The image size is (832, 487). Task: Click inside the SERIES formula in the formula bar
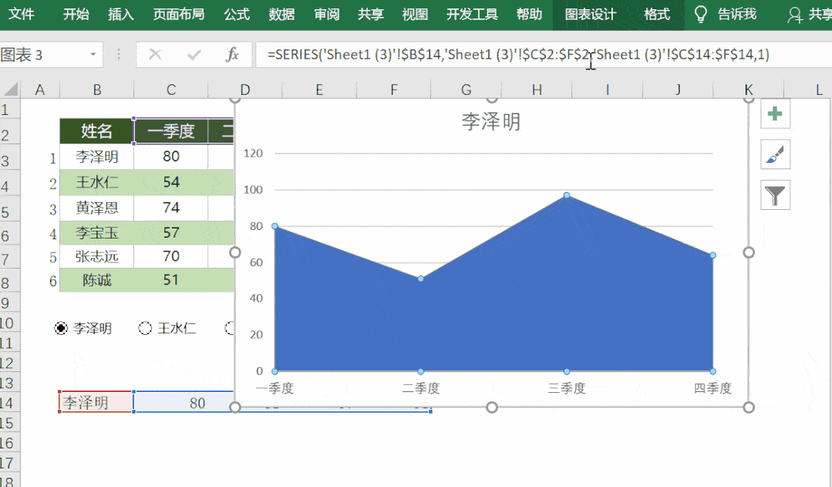click(463, 55)
